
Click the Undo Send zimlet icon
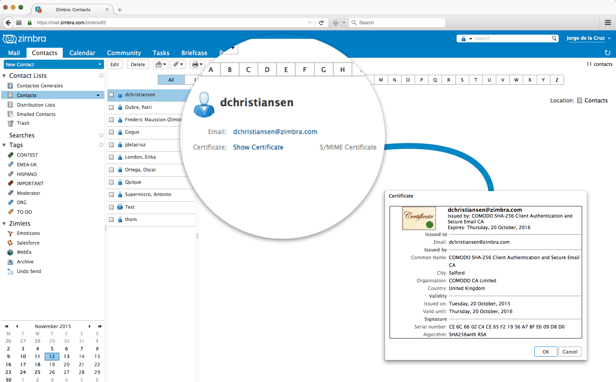10,271
